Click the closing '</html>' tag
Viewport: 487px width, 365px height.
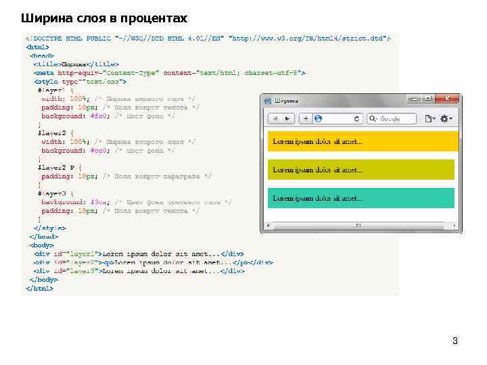pos(40,289)
